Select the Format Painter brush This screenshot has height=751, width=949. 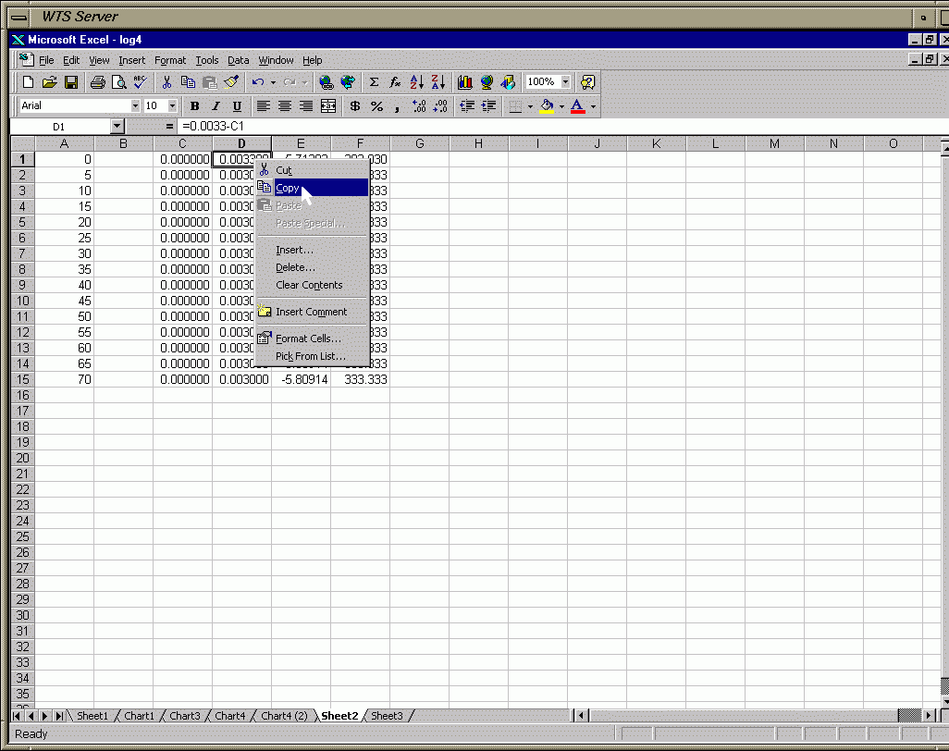pyautogui.click(x=232, y=82)
